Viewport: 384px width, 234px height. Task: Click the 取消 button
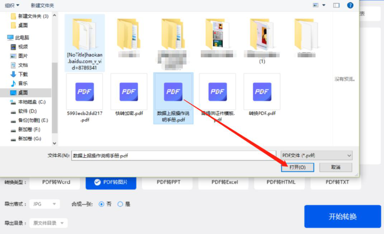(x=336, y=167)
